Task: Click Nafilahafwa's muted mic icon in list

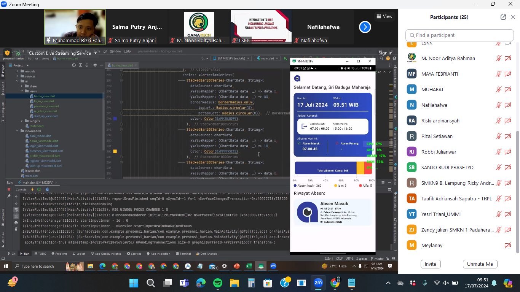Action: point(498,105)
